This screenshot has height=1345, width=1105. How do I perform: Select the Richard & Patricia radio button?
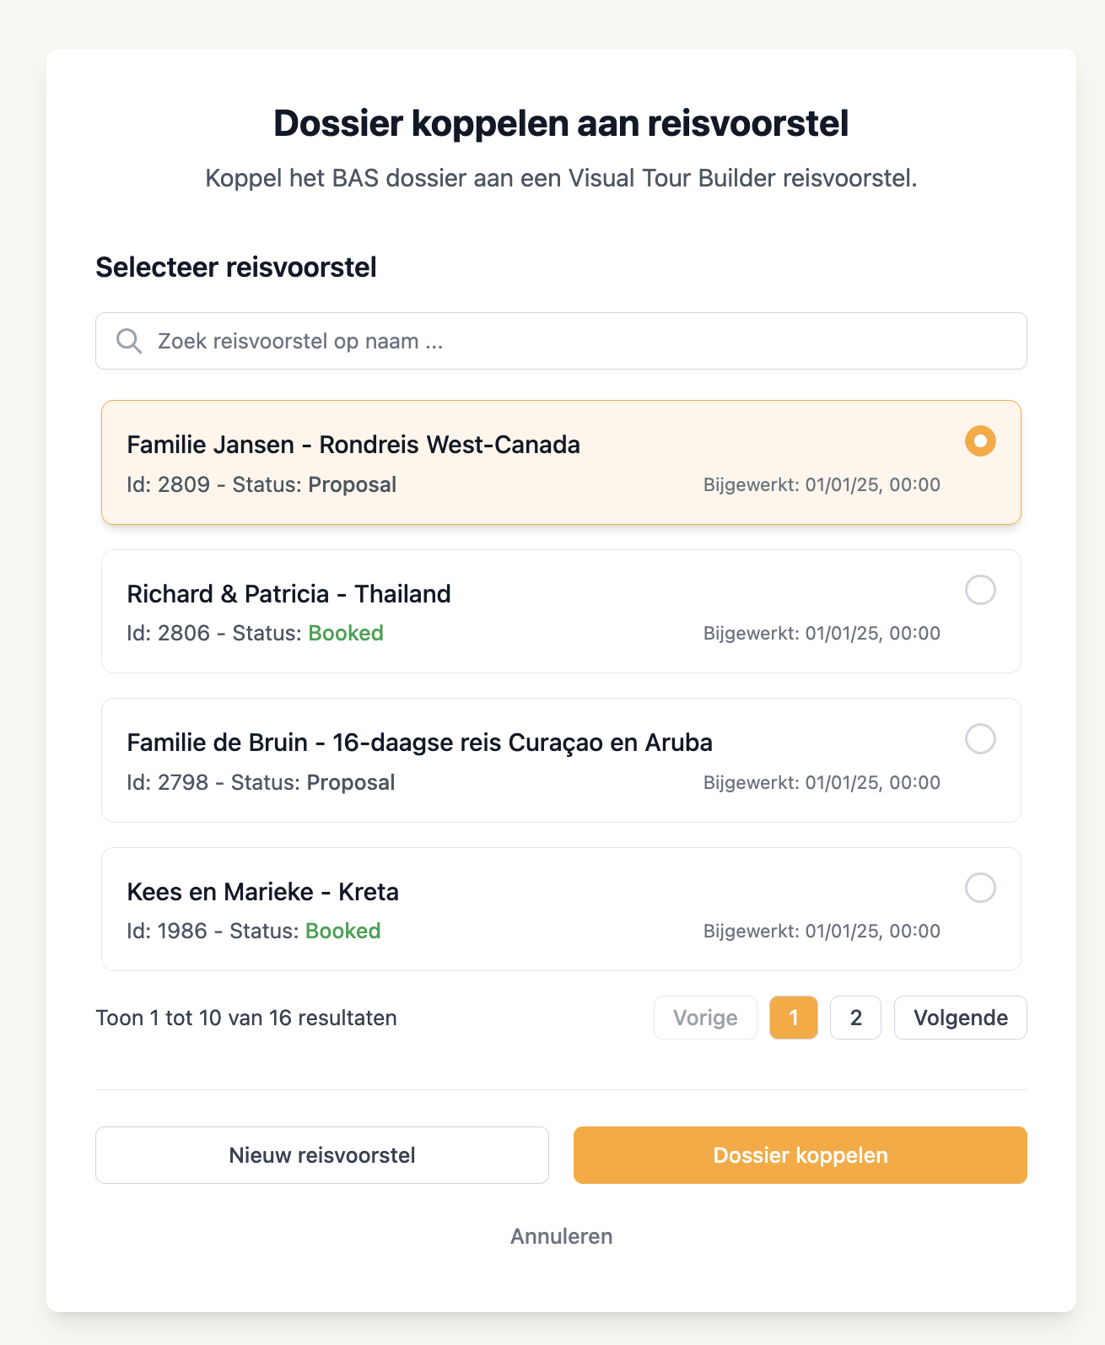tap(980, 590)
